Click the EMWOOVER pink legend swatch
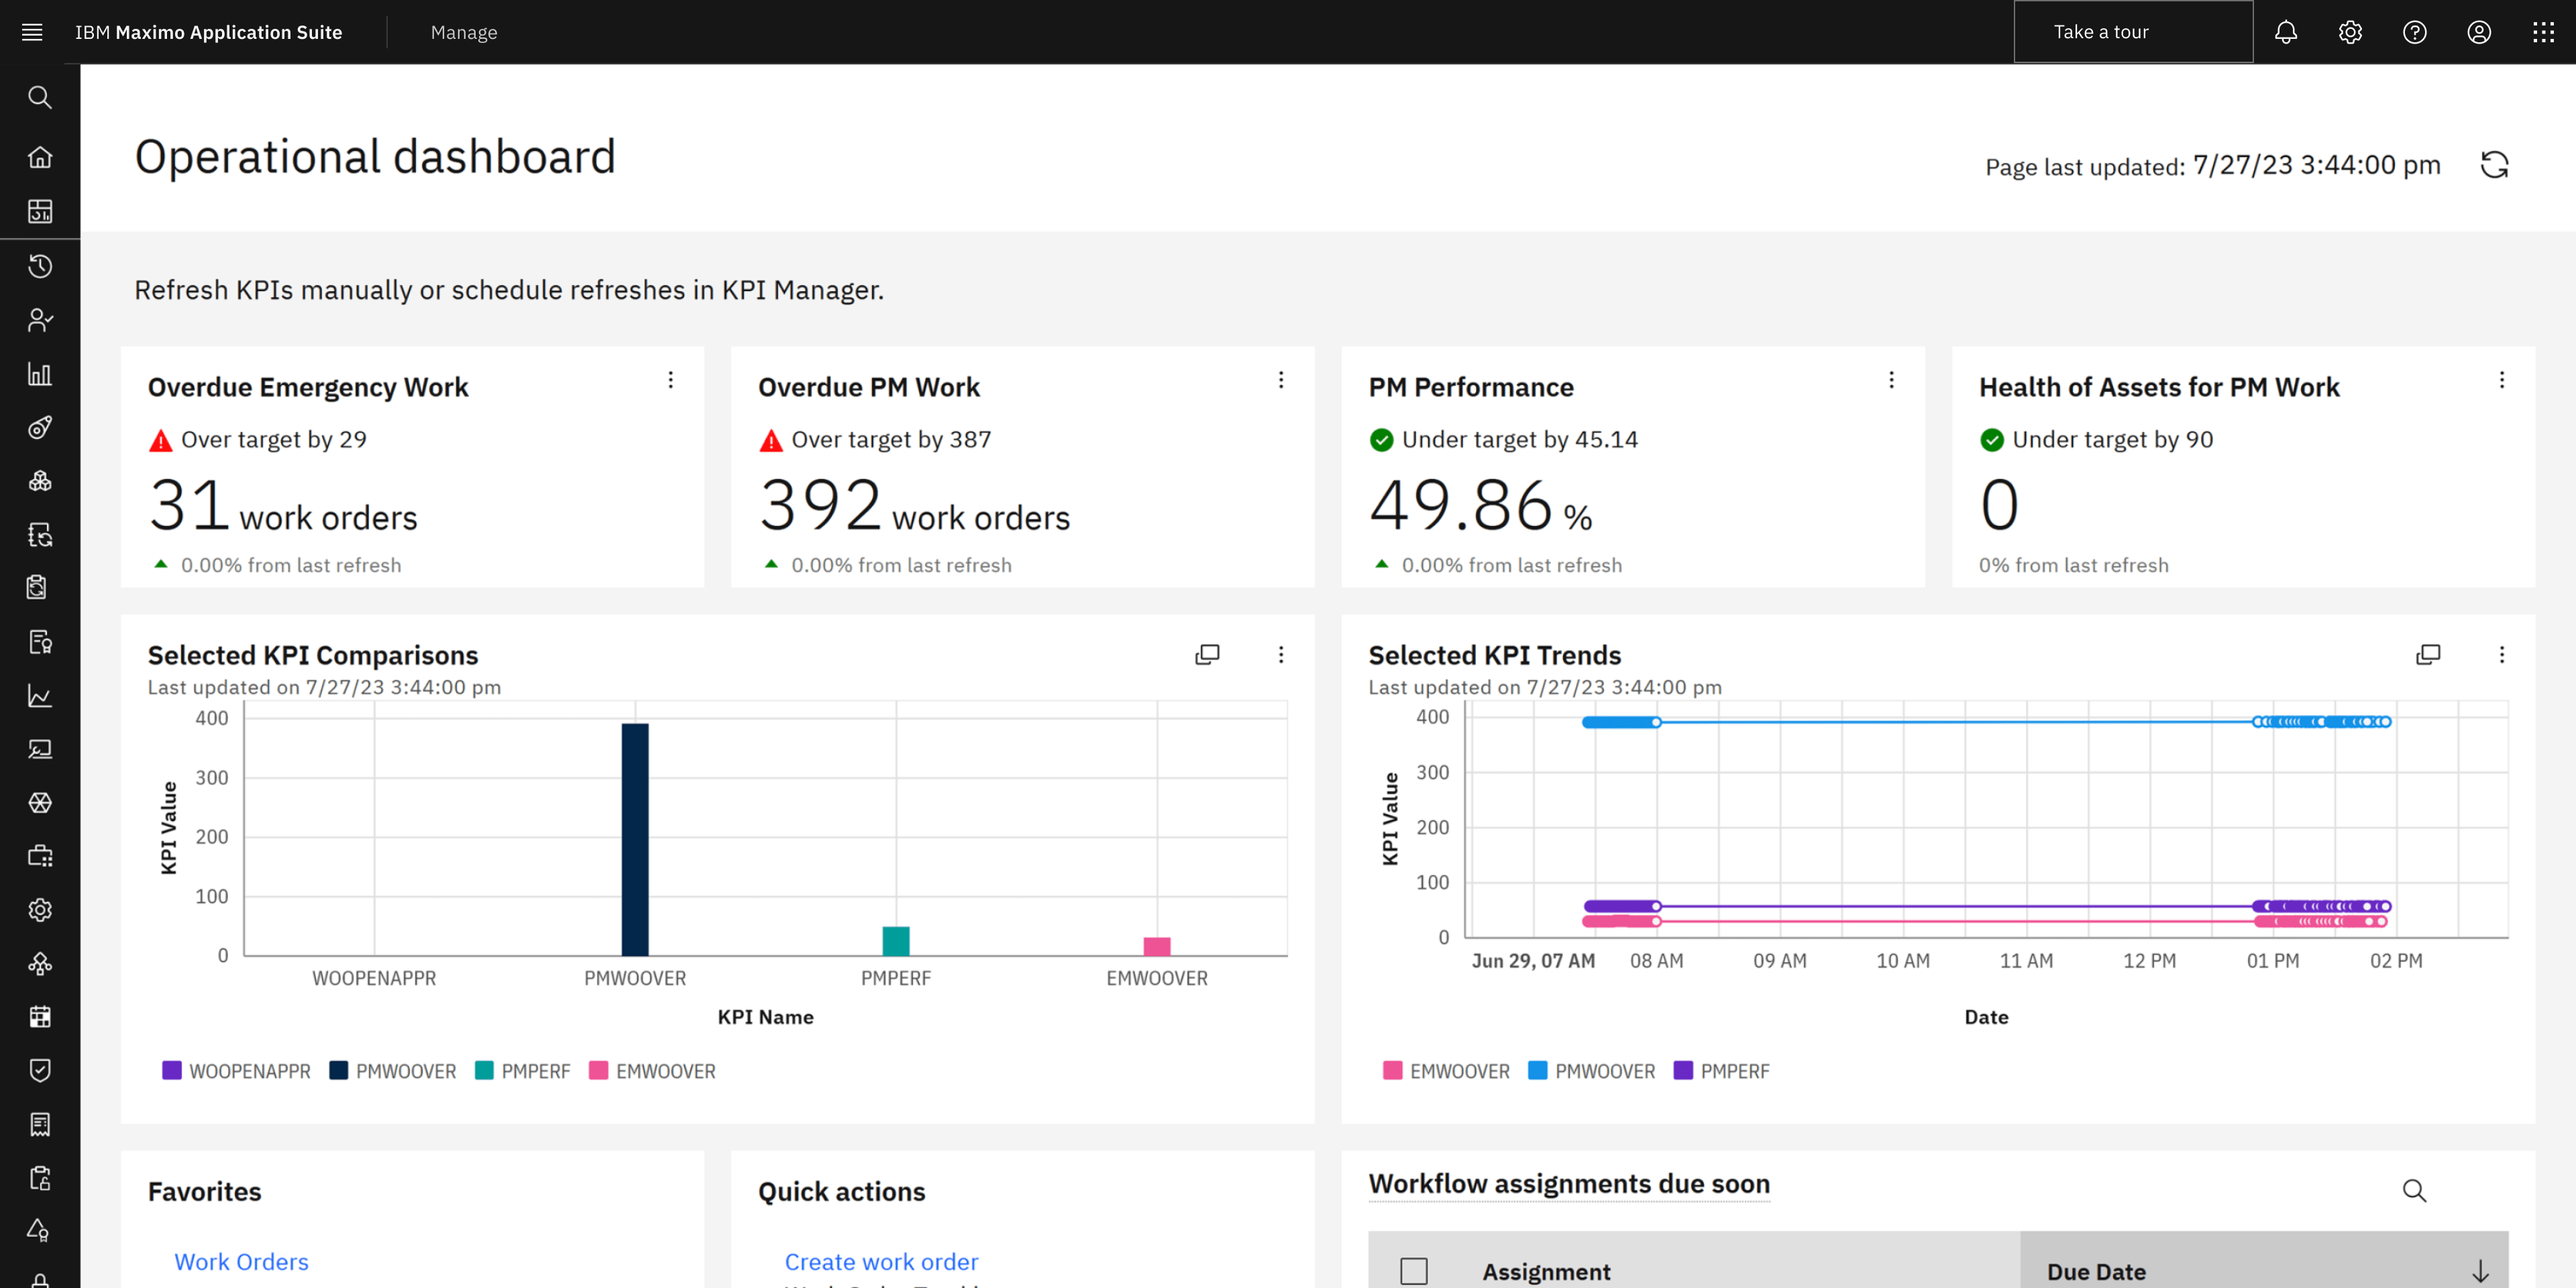Image resolution: width=2576 pixels, height=1288 pixels. [x=599, y=1071]
